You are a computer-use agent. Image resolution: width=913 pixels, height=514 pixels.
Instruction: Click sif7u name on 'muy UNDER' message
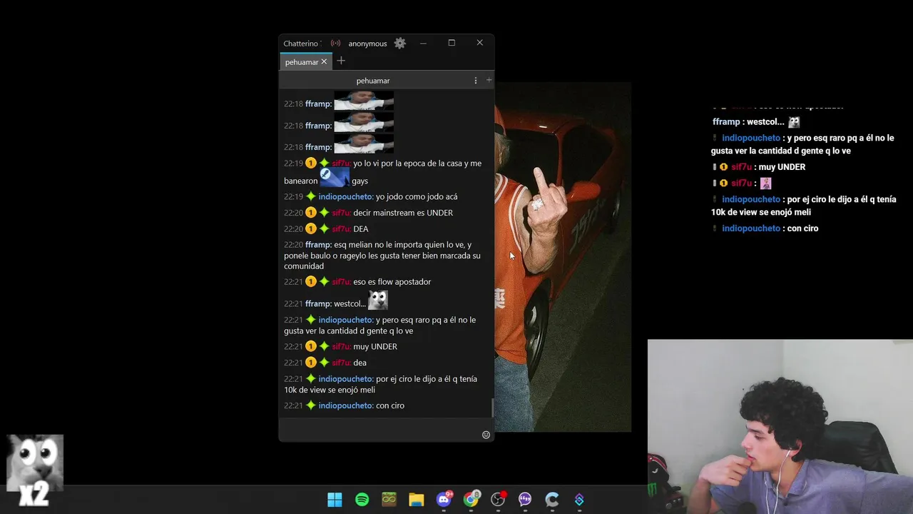pos(341,346)
